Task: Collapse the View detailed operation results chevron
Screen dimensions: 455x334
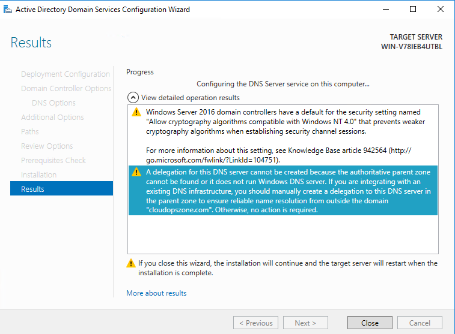Action: point(133,98)
